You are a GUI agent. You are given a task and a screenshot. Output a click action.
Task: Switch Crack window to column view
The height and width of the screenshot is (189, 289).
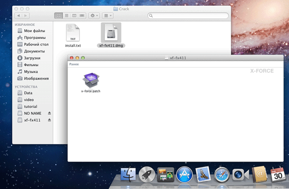tap(74, 16)
